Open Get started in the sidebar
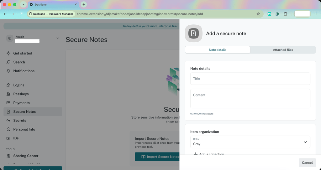321x170 pixels. (33, 53)
